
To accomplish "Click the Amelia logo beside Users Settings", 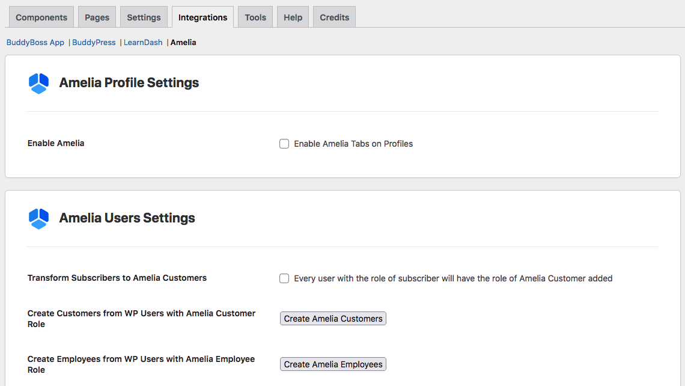I will 38,219.
